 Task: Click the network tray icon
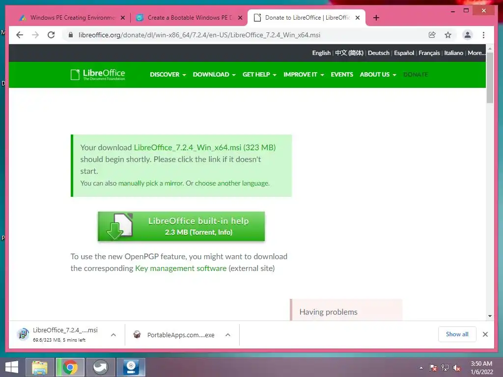click(x=445, y=368)
